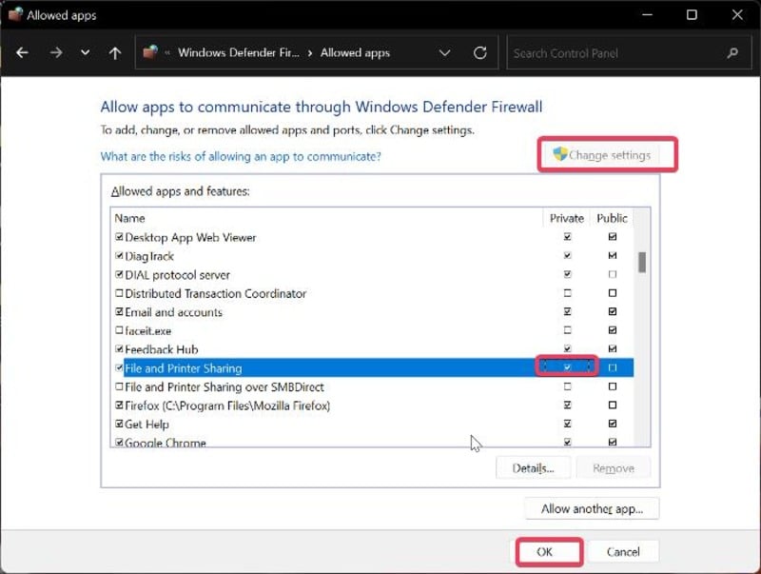
Task: Select the faceit.exe row
Action: point(373,330)
